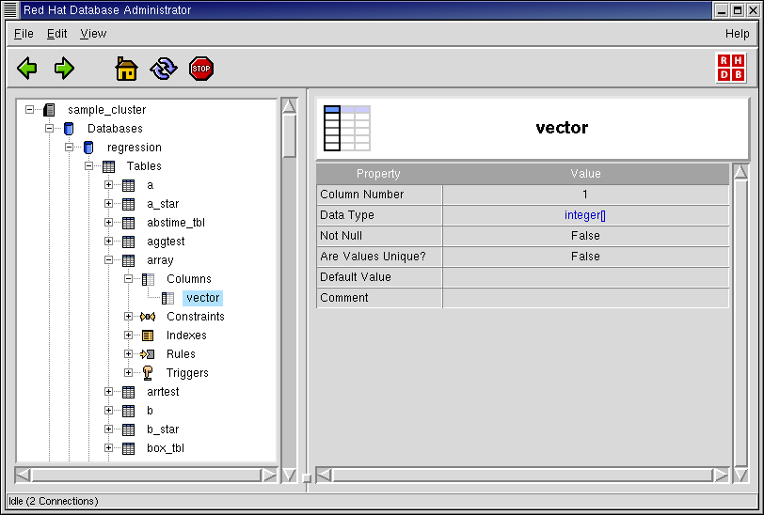Image resolution: width=764 pixels, height=515 pixels.
Task: Click the Property column header
Action: (x=378, y=174)
